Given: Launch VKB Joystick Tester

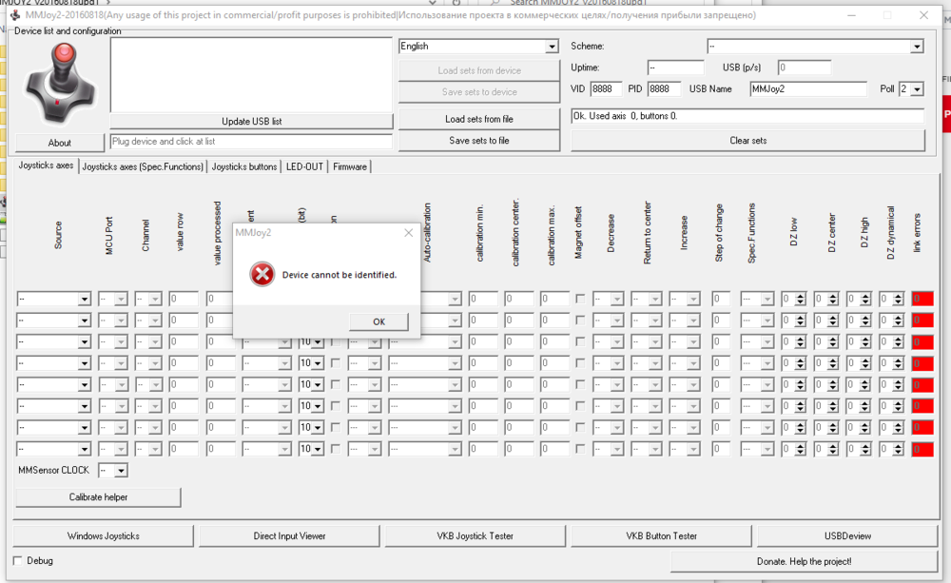Looking at the screenshot, I should point(475,536).
